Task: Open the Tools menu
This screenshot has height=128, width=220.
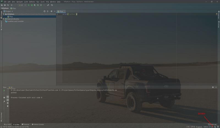Action: coord(43,2)
